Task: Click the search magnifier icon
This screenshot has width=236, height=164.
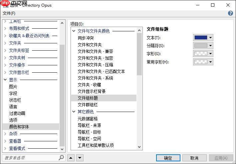Action: click(x=61, y=158)
